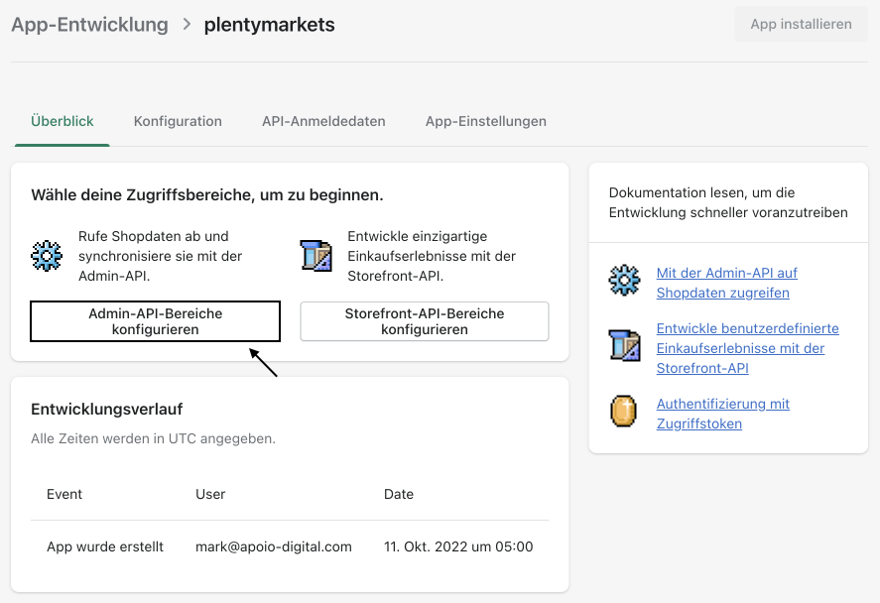Click the Event column header

64,494
